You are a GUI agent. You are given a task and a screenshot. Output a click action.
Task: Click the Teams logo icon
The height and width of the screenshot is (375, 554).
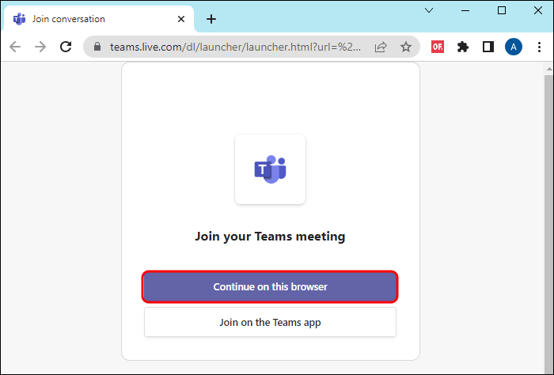click(270, 169)
